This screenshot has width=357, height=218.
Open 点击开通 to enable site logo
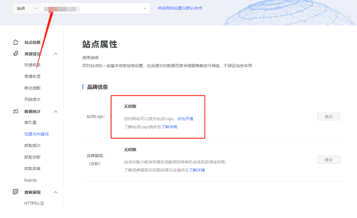pos(186,118)
